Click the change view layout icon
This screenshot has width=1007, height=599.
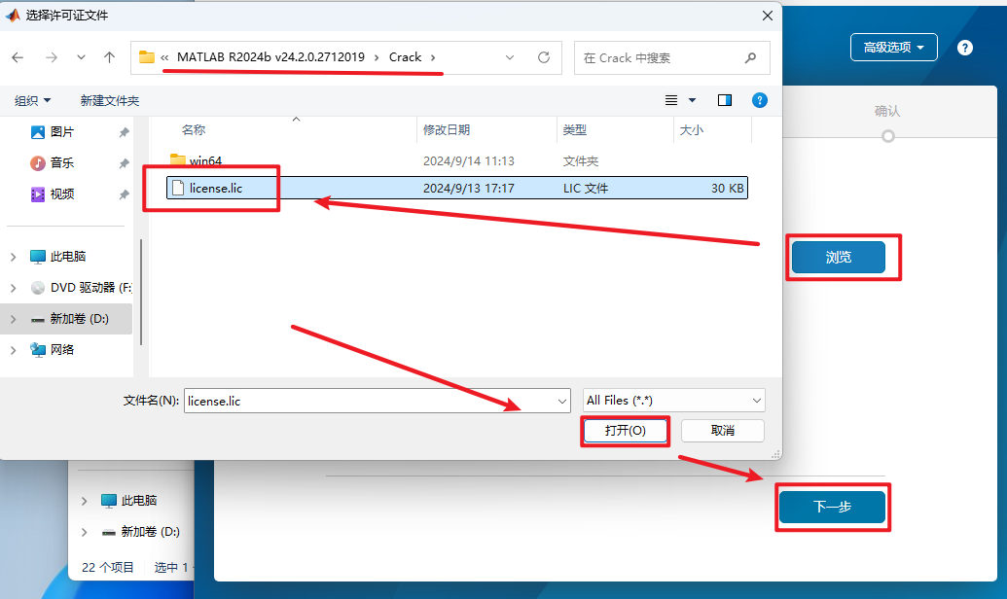(x=671, y=100)
